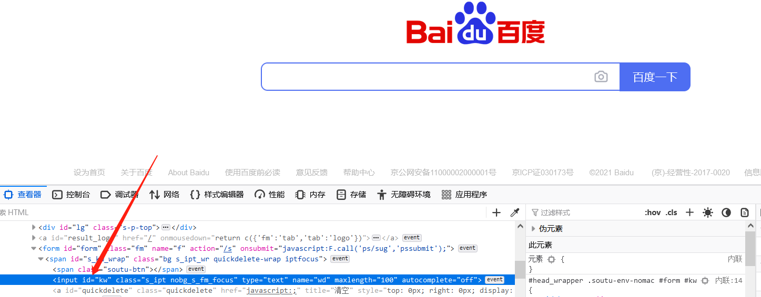This screenshot has height=297, width=761.
Task: Click event badge on input kw row
Action: (x=494, y=280)
